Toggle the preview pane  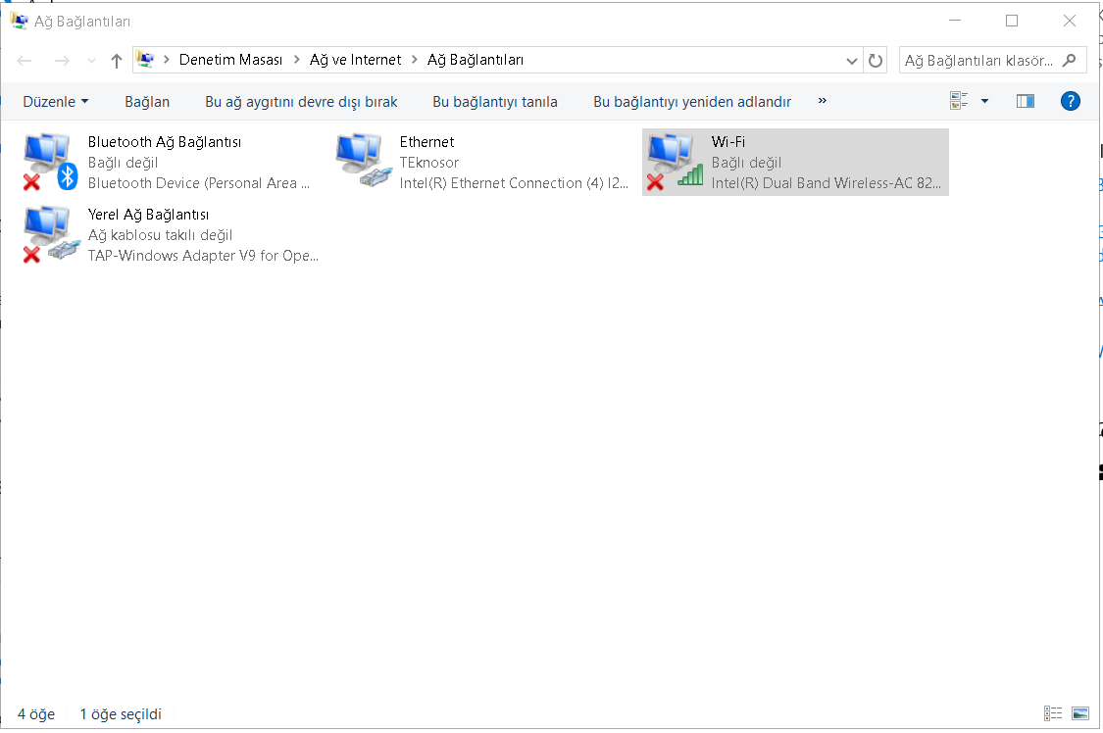point(1025,101)
